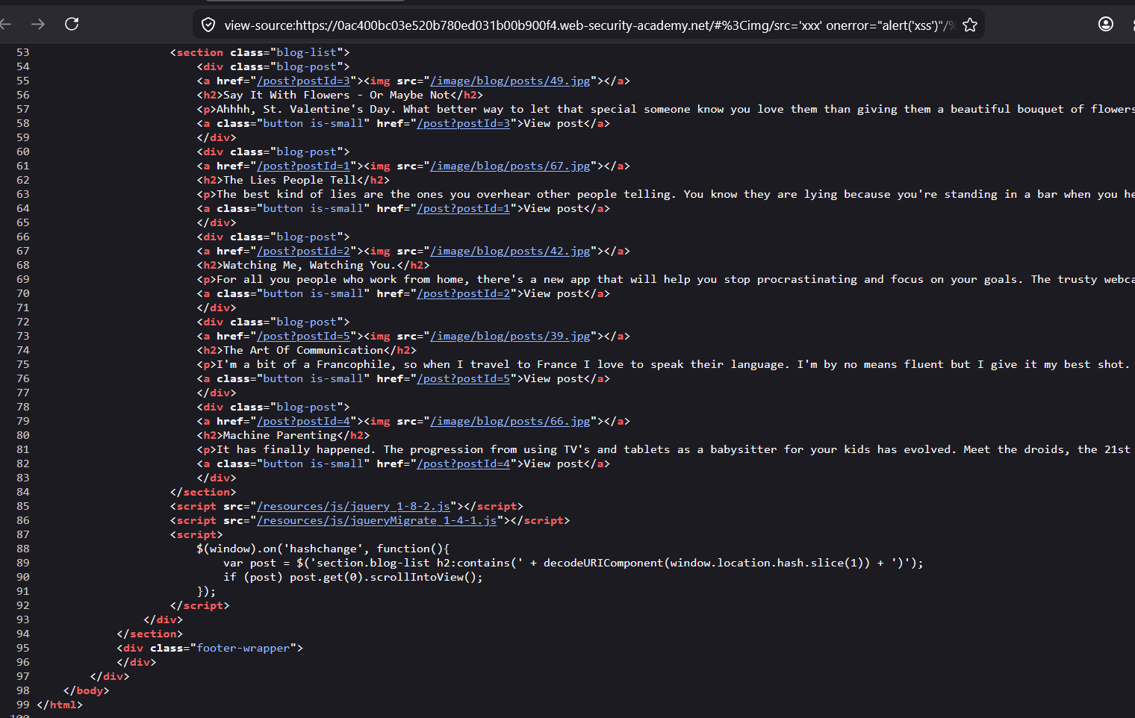Click "decodeURIComponent" in the script on line 89
Viewport: 1135px width, 718px height.
pos(603,563)
